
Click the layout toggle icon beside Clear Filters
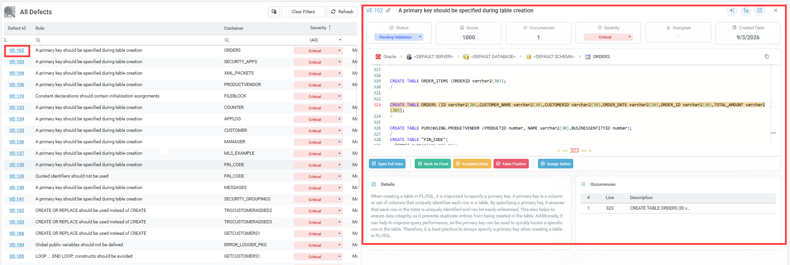coord(274,12)
